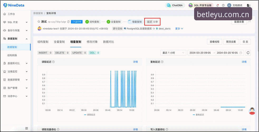
Task: Copy the task ID rp-czy74tp1slgr
Action: (68, 22)
